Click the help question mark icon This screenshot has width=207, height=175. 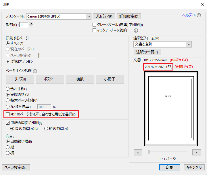click(199, 15)
